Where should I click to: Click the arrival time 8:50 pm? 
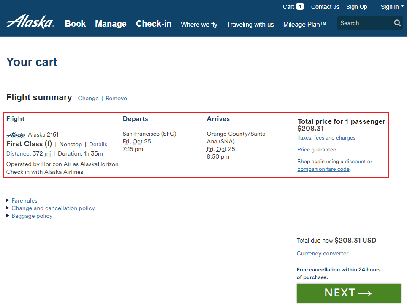coord(218,157)
